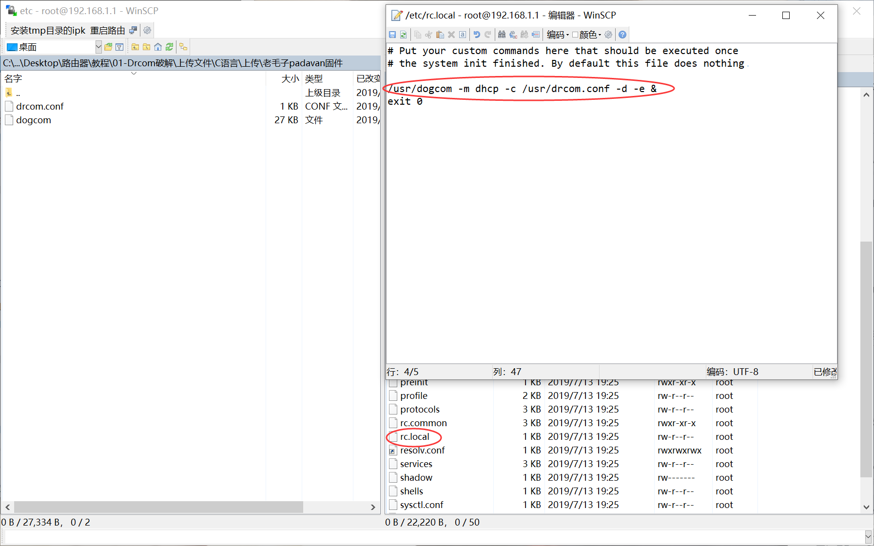The image size is (874, 546).
Task: Open the Go to Line tool
Action: coord(536,35)
